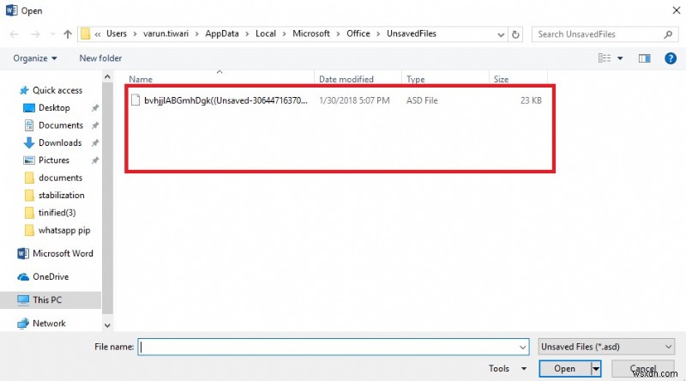Screen dimensions: 686x381
Task: Open the lowercase documents folder
Action: pos(60,178)
